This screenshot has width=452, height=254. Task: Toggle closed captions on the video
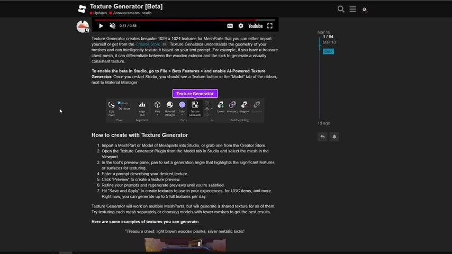click(x=230, y=26)
